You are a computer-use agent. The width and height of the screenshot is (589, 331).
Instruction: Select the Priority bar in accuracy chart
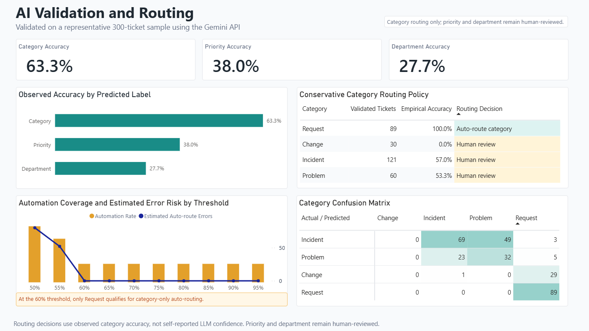click(117, 145)
